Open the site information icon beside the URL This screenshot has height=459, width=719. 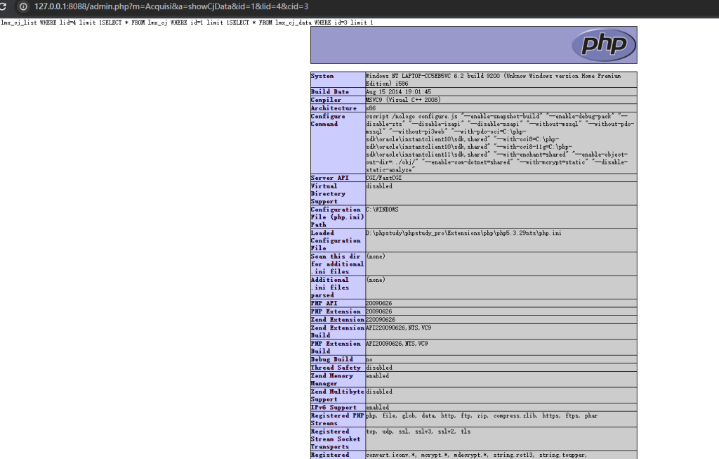[x=23, y=6]
